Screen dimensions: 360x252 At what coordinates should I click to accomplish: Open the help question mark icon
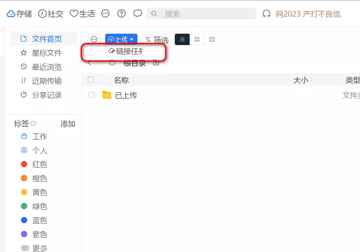(121, 14)
